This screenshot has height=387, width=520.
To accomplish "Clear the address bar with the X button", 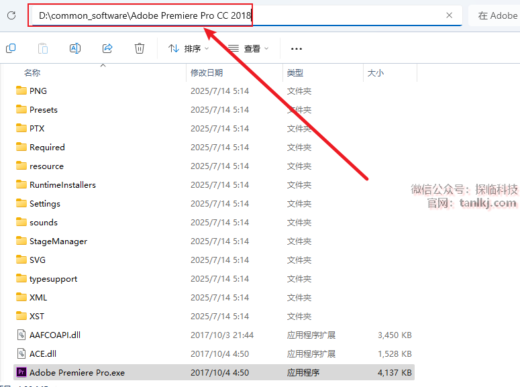I will (449, 15).
